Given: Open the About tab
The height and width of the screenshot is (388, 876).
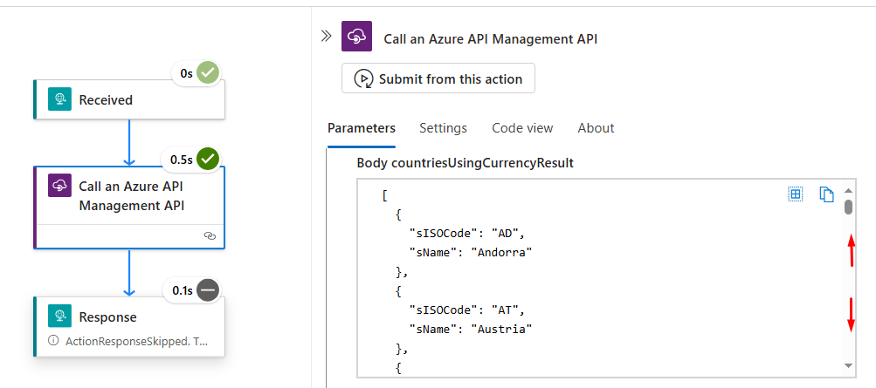Looking at the screenshot, I should pos(596,128).
